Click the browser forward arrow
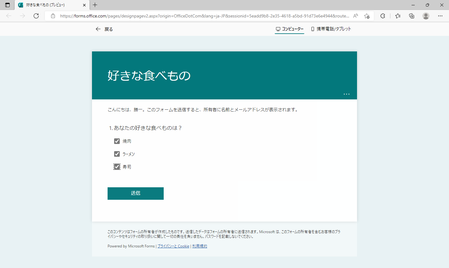Viewport: 449px width, 268px height. click(22, 16)
